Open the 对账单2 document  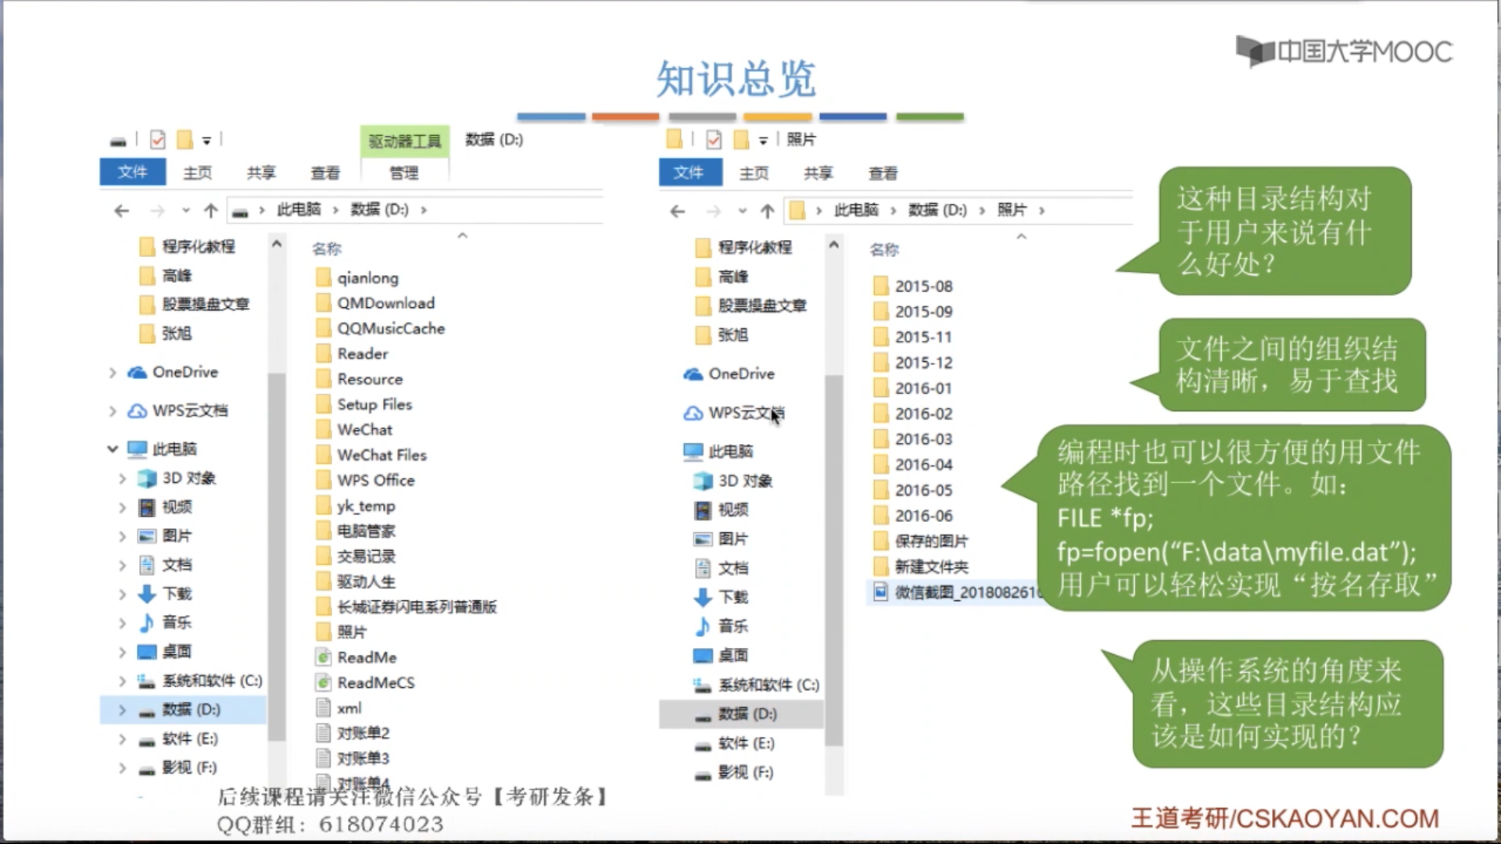tap(353, 733)
